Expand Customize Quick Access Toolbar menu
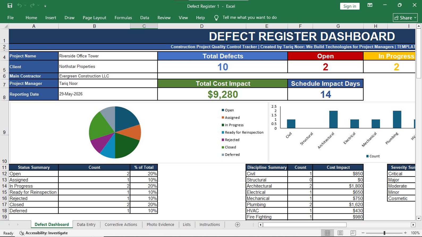 (x=45, y=6)
